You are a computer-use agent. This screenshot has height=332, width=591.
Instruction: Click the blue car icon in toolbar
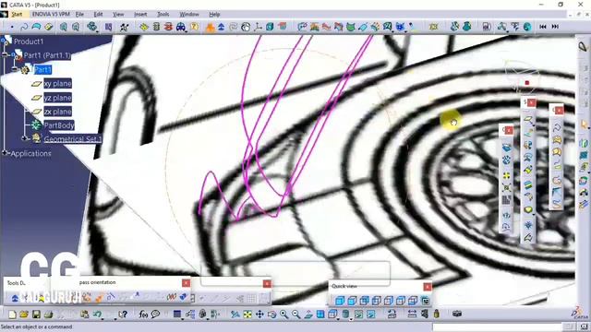click(181, 27)
